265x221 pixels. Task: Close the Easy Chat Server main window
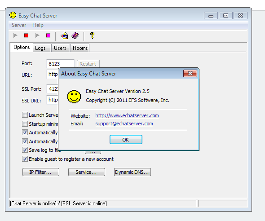240,16
